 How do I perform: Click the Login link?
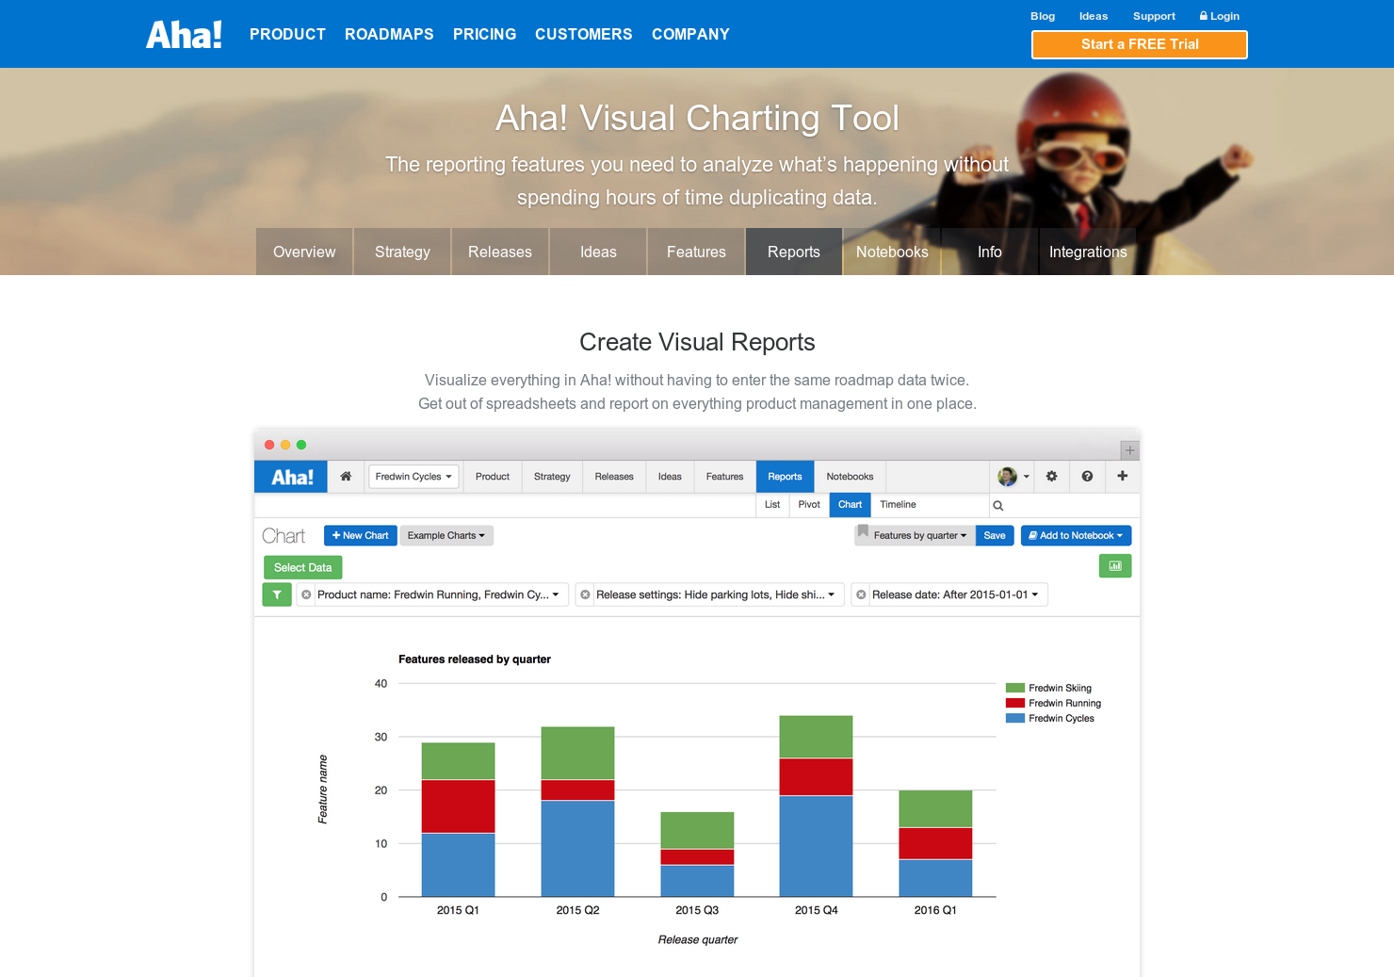point(1220,16)
